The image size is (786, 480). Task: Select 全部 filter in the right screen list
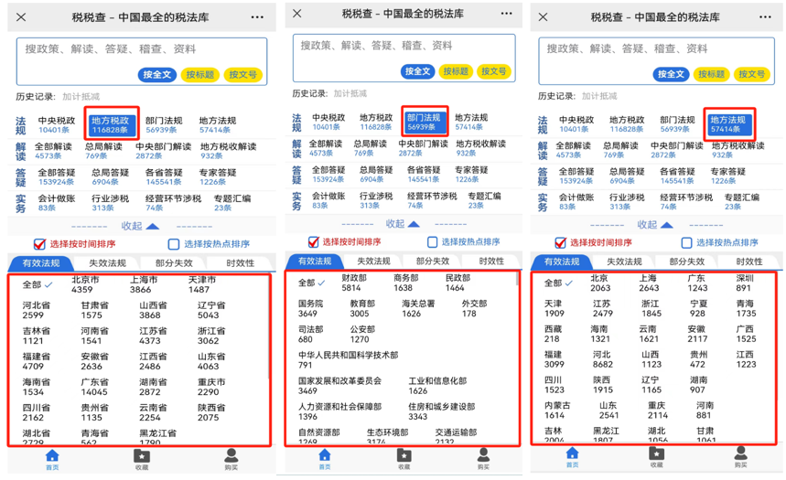pos(558,283)
